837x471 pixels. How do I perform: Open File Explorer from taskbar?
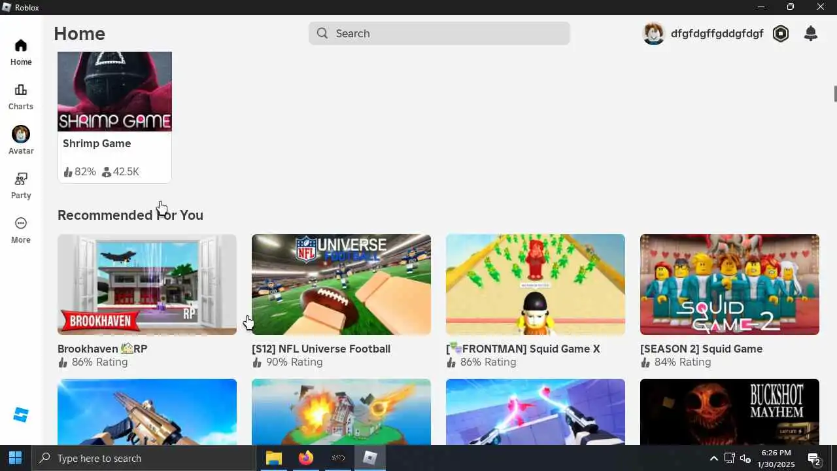point(273,458)
